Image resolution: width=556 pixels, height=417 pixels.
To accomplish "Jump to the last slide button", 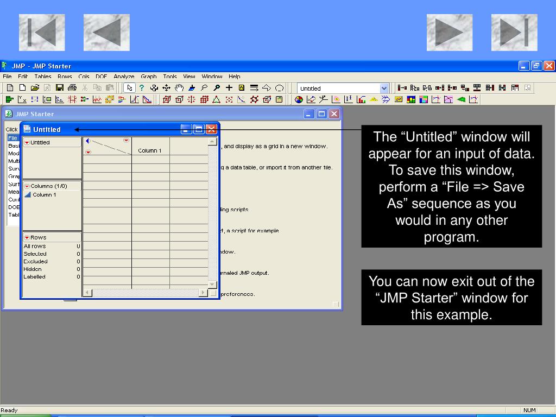I will pos(514,32).
